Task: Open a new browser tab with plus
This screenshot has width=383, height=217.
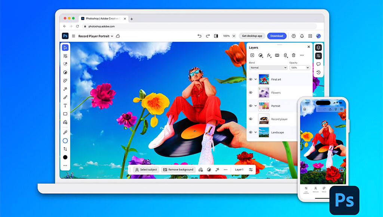Action: (x=132, y=19)
